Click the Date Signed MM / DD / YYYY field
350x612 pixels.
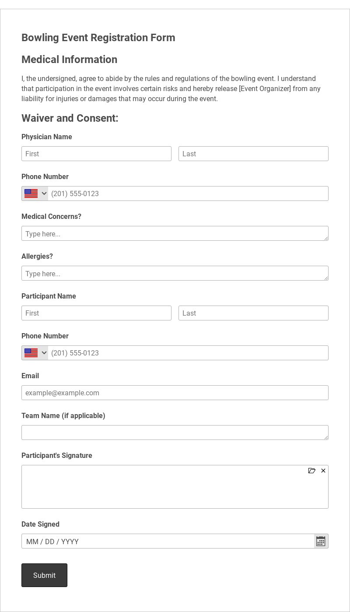click(168, 541)
